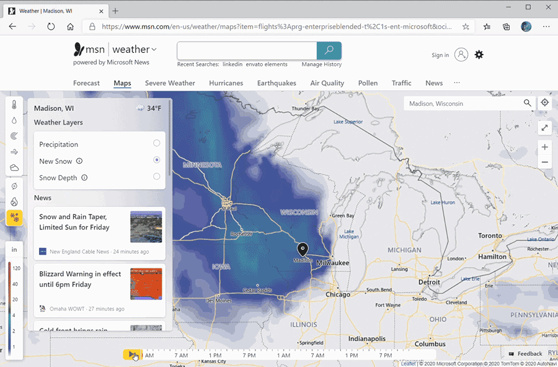This screenshot has height=367, width=558.
Task: Add page to favorites star icon
Action: click(466, 26)
